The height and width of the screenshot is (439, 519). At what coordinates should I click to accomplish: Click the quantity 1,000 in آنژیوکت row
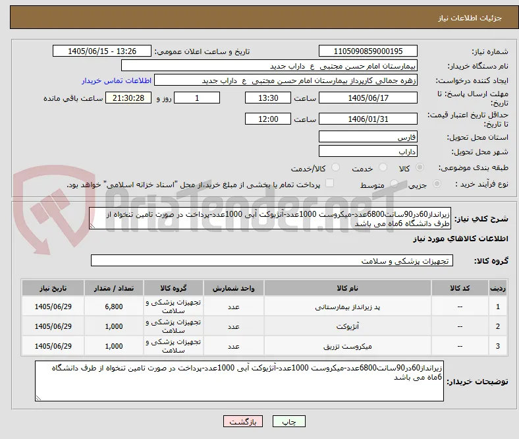tap(114, 326)
